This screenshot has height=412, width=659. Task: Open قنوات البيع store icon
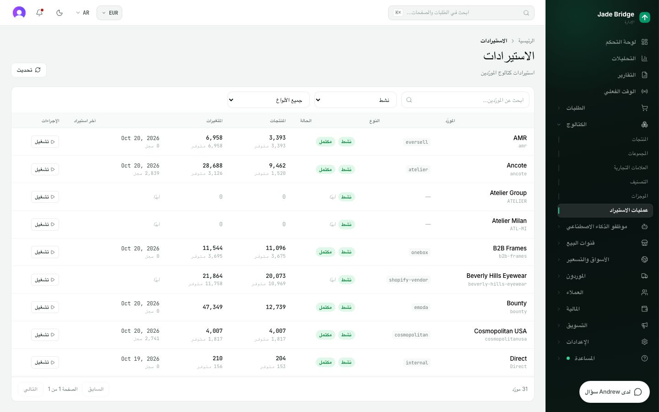tap(645, 243)
